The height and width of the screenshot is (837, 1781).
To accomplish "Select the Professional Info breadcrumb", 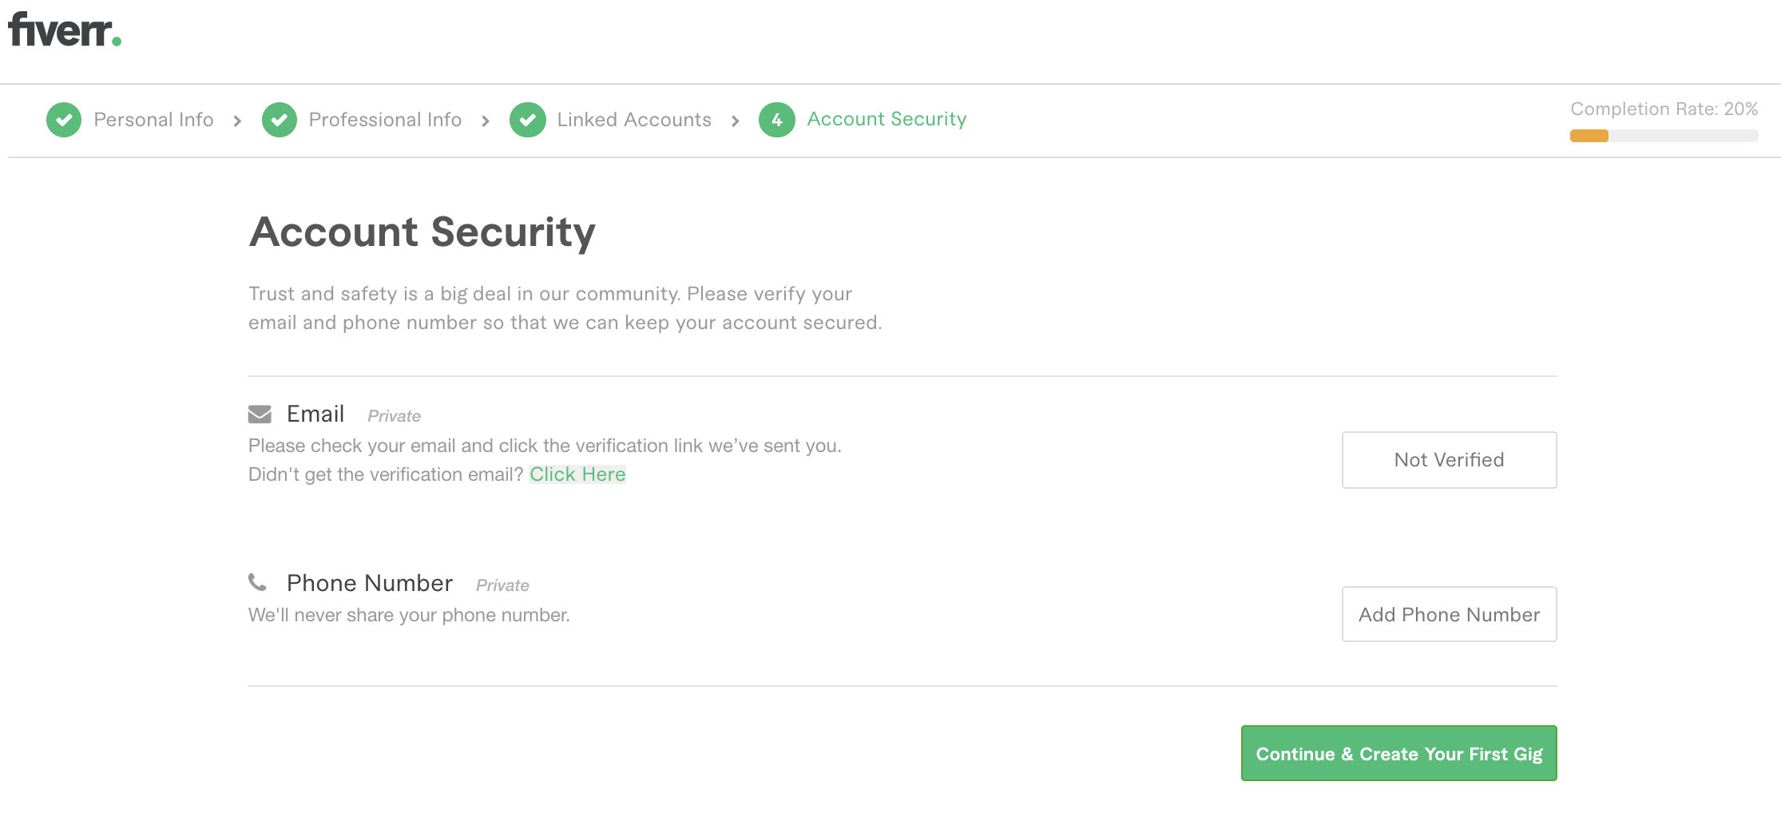I will click(x=385, y=120).
